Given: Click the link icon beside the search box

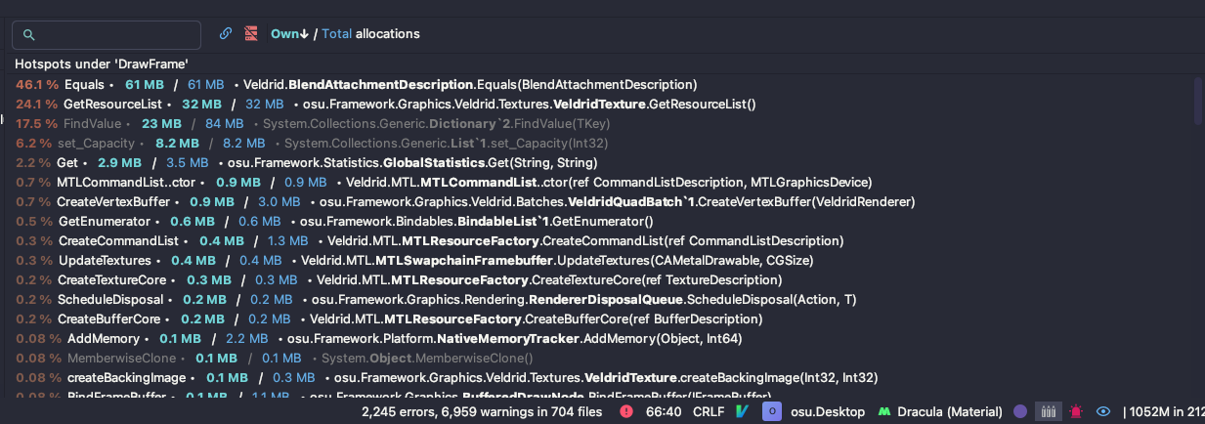Looking at the screenshot, I should (x=226, y=33).
